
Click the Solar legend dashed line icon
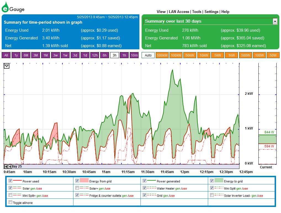tap(17, 188)
